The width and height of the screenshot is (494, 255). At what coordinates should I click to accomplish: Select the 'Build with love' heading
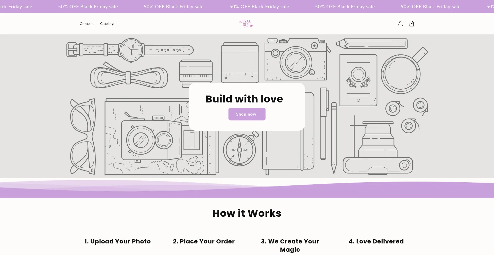pyautogui.click(x=244, y=99)
